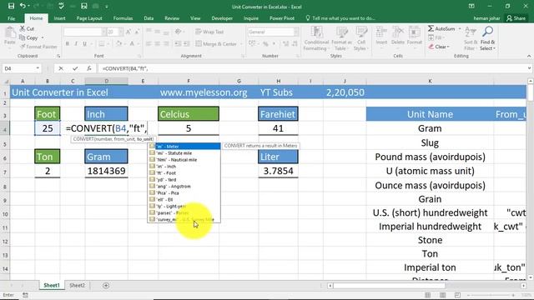
Task: Select 'in' - Inch from autocomplete list
Action: [x=184, y=167]
